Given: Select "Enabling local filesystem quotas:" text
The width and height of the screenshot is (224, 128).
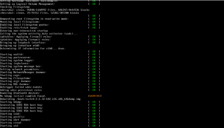Looking at the screenshot, I should click(25, 25).
